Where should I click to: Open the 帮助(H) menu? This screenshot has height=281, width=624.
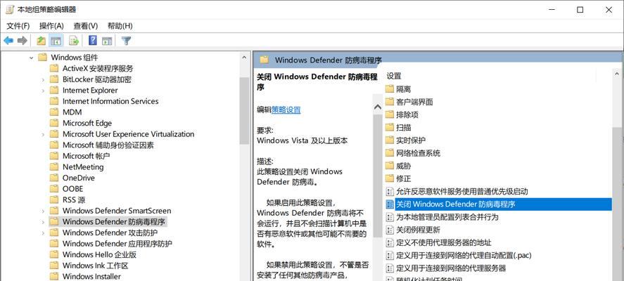click(x=120, y=26)
